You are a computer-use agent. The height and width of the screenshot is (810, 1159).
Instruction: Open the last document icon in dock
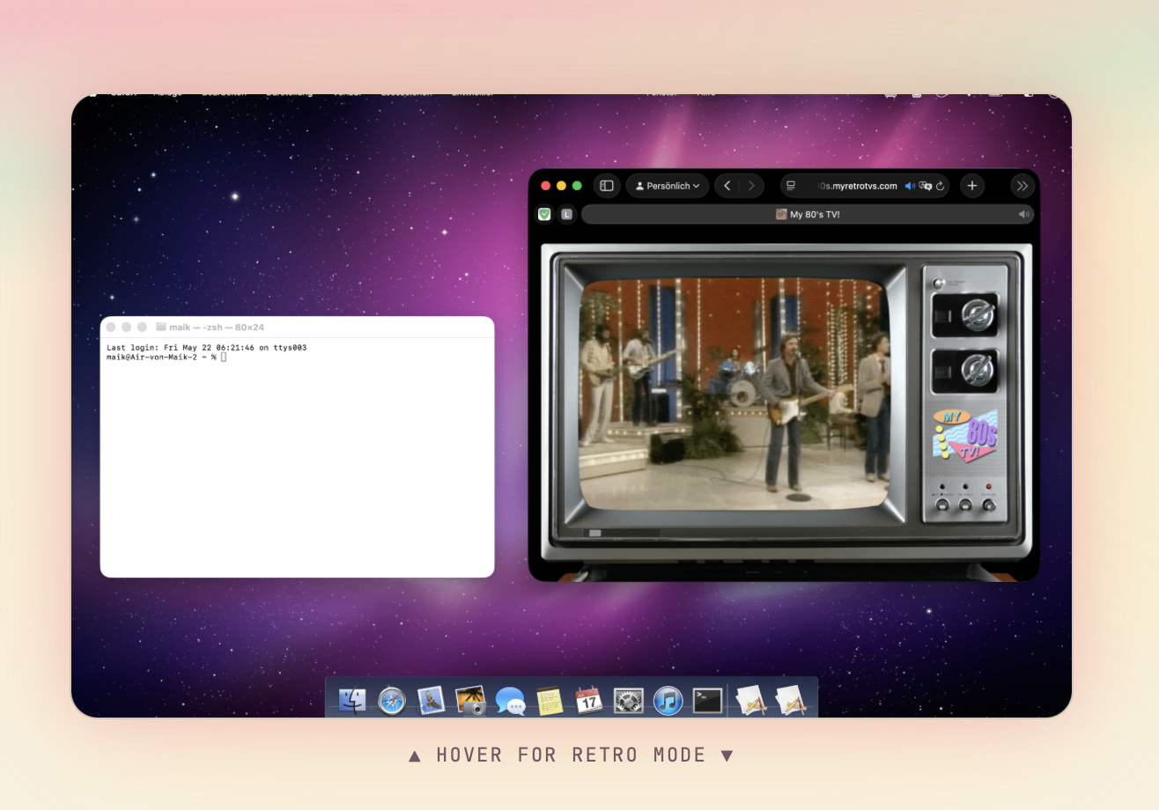[x=790, y=701]
